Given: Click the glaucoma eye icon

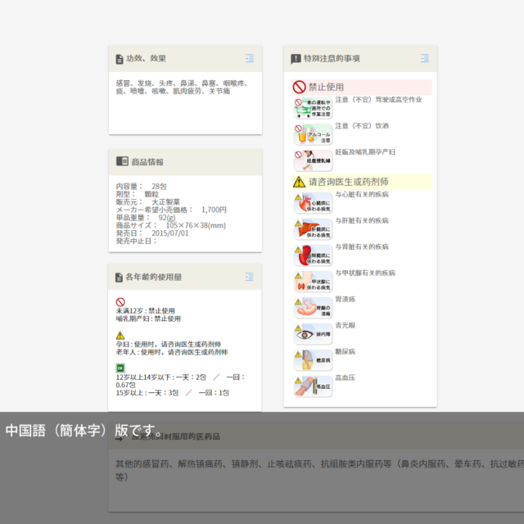Looking at the screenshot, I should [313, 333].
